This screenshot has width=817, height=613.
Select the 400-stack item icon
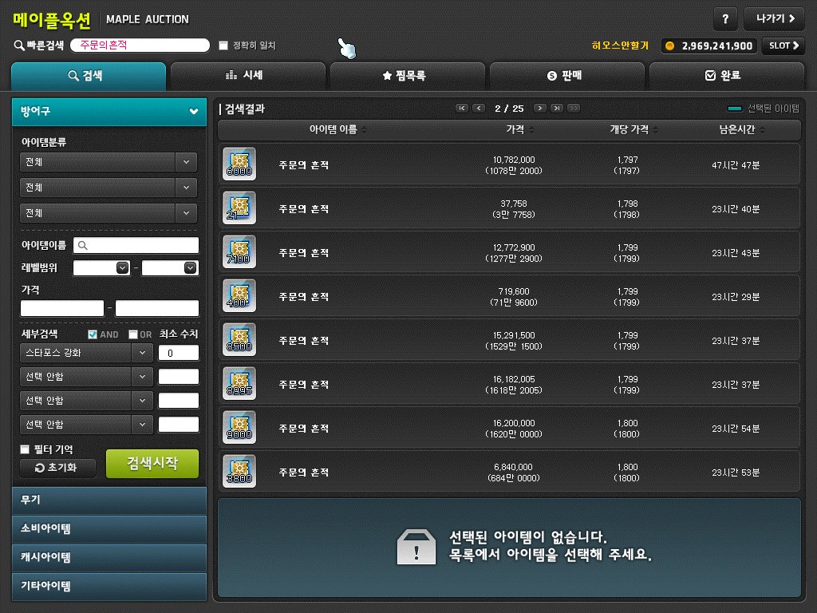[x=239, y=295]
